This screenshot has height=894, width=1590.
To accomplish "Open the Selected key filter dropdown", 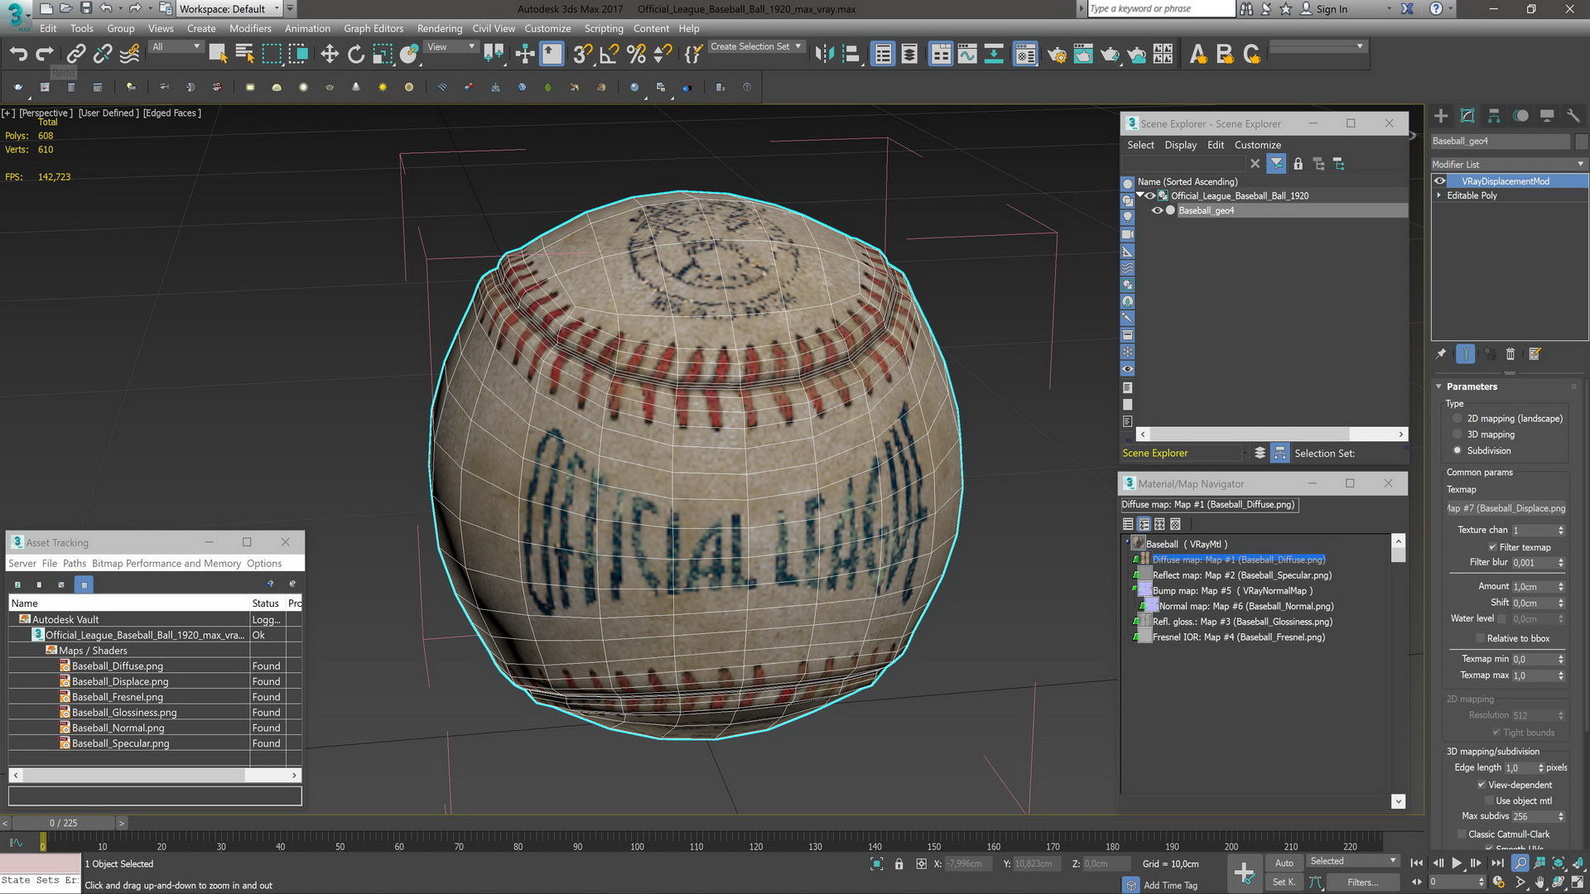I will [x=1353, y=861].
